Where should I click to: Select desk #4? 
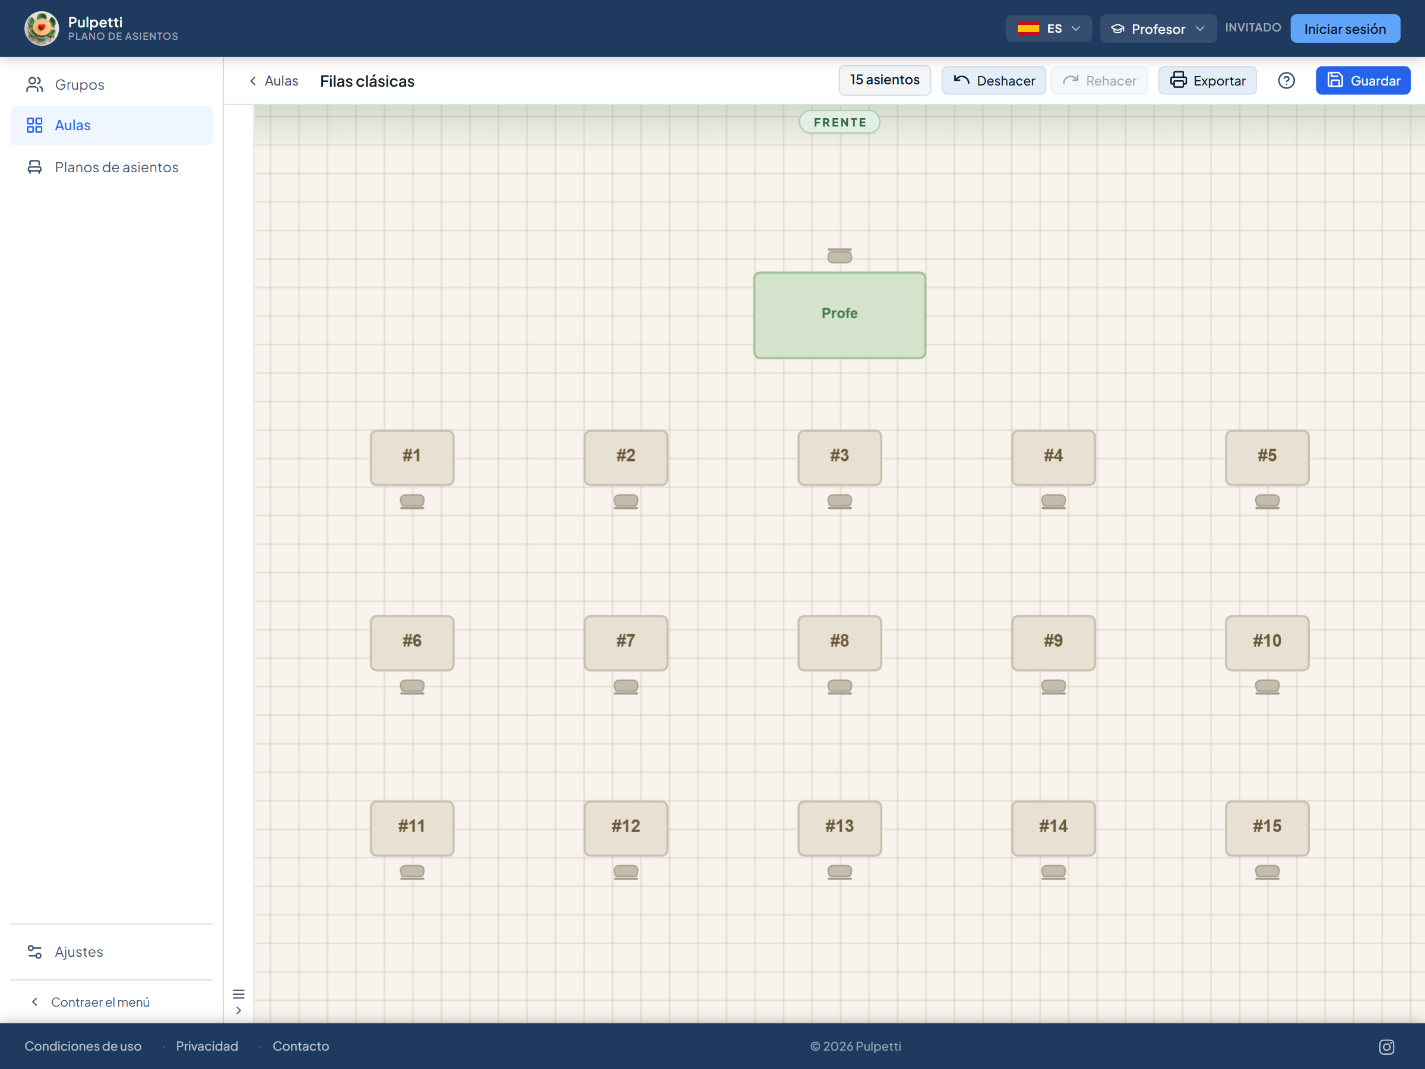(1053, 457)
